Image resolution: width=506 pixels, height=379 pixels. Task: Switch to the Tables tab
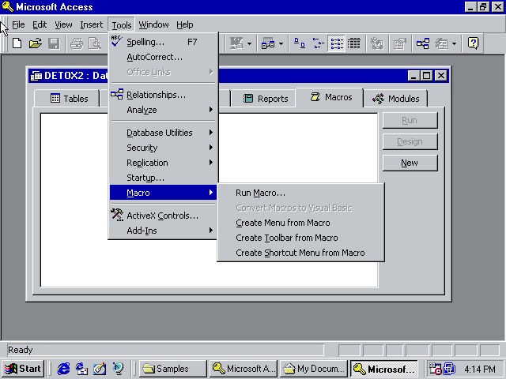click(66, 98)
